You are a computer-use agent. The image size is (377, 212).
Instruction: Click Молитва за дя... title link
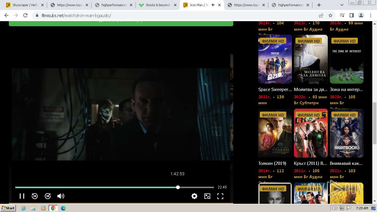(311, 90)
